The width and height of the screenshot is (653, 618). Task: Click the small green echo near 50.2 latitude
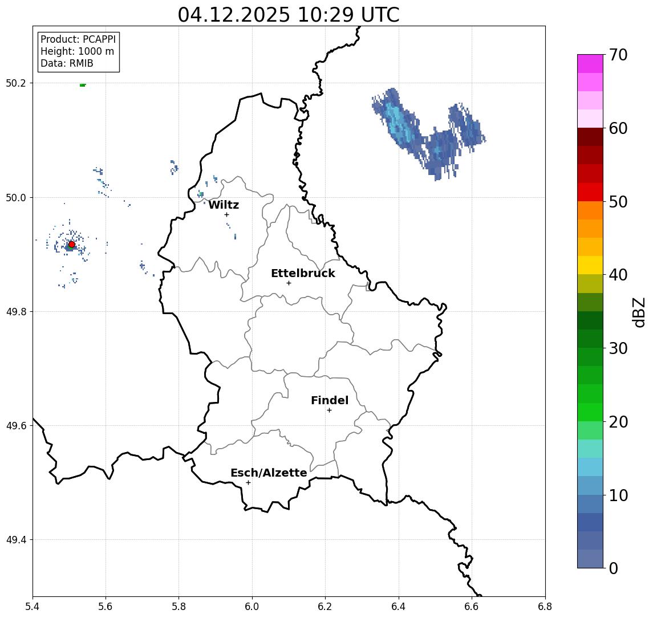tap(83, 85)
